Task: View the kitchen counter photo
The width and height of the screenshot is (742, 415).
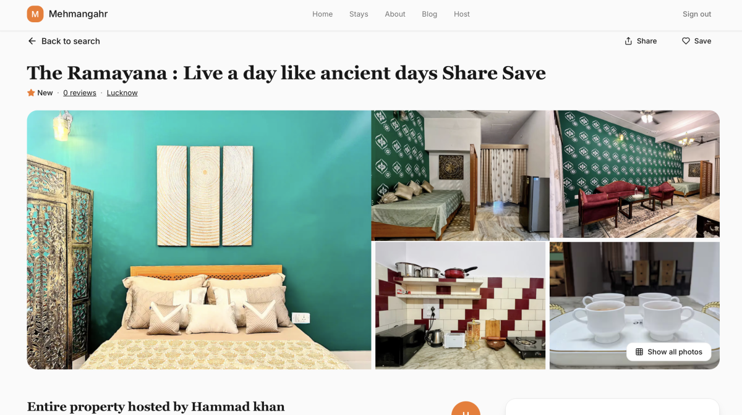Action: 461,306
